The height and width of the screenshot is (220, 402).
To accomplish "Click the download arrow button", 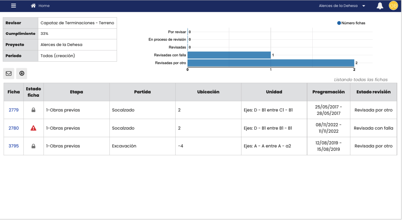I will point(22,74).
